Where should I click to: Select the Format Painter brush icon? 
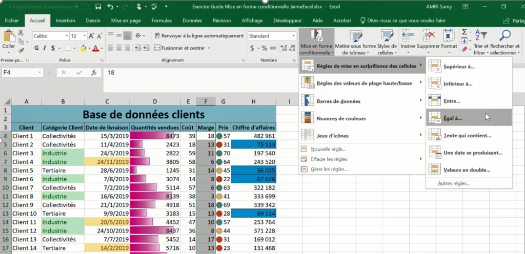pos(21,50)
